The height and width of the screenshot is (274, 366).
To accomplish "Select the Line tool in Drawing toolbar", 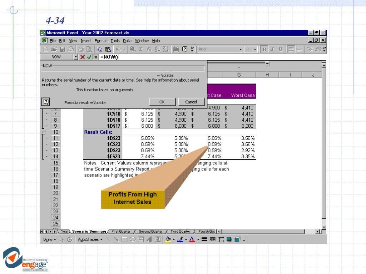I will pos(108,239).
